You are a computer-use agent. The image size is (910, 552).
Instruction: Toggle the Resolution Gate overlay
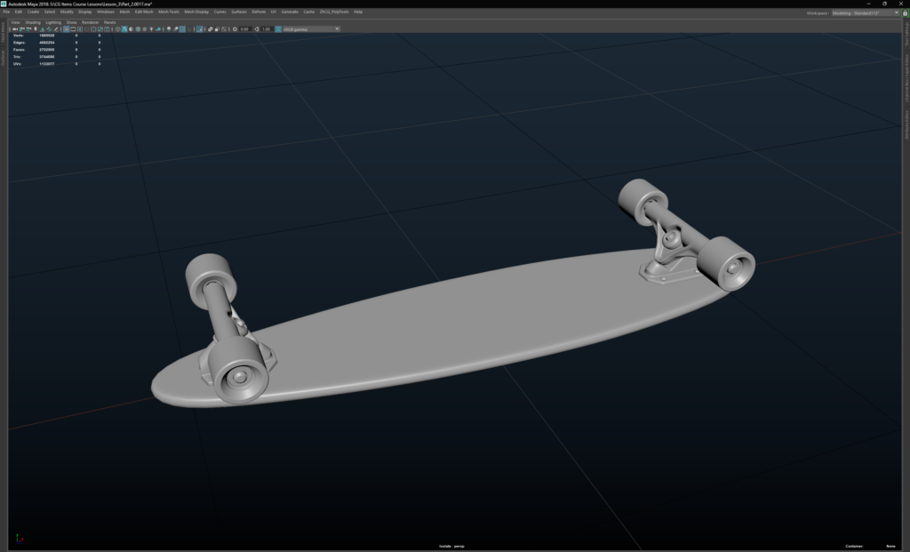click(80, 29)
